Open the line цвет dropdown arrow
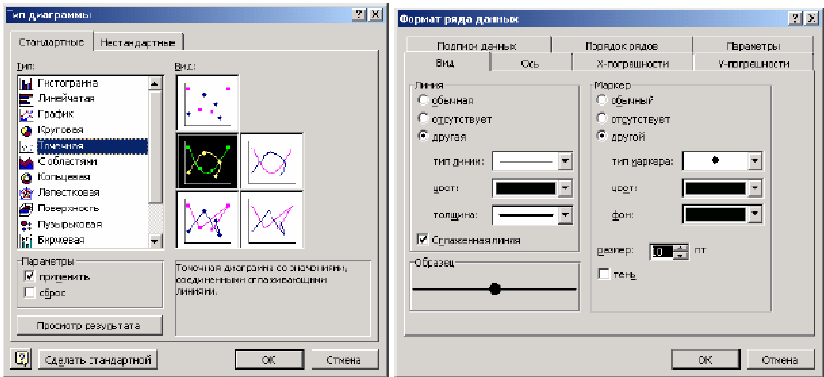This screenshot has height=377, width=824. pos(566,188)
